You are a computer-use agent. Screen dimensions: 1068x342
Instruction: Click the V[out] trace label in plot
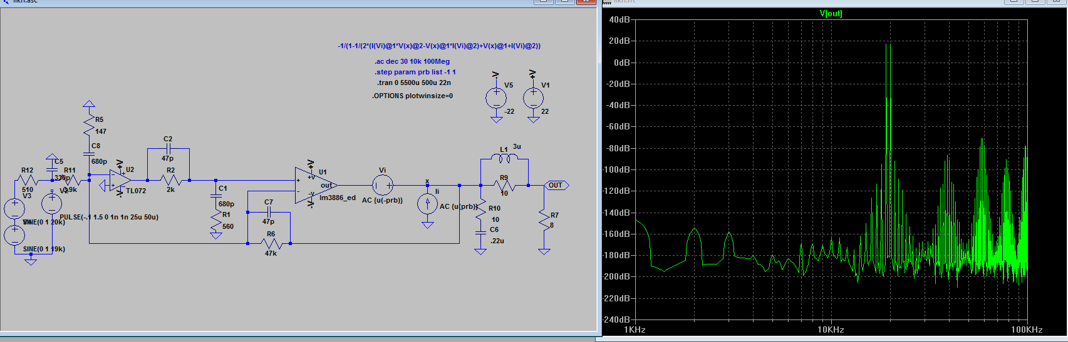(x=831, y=13)
